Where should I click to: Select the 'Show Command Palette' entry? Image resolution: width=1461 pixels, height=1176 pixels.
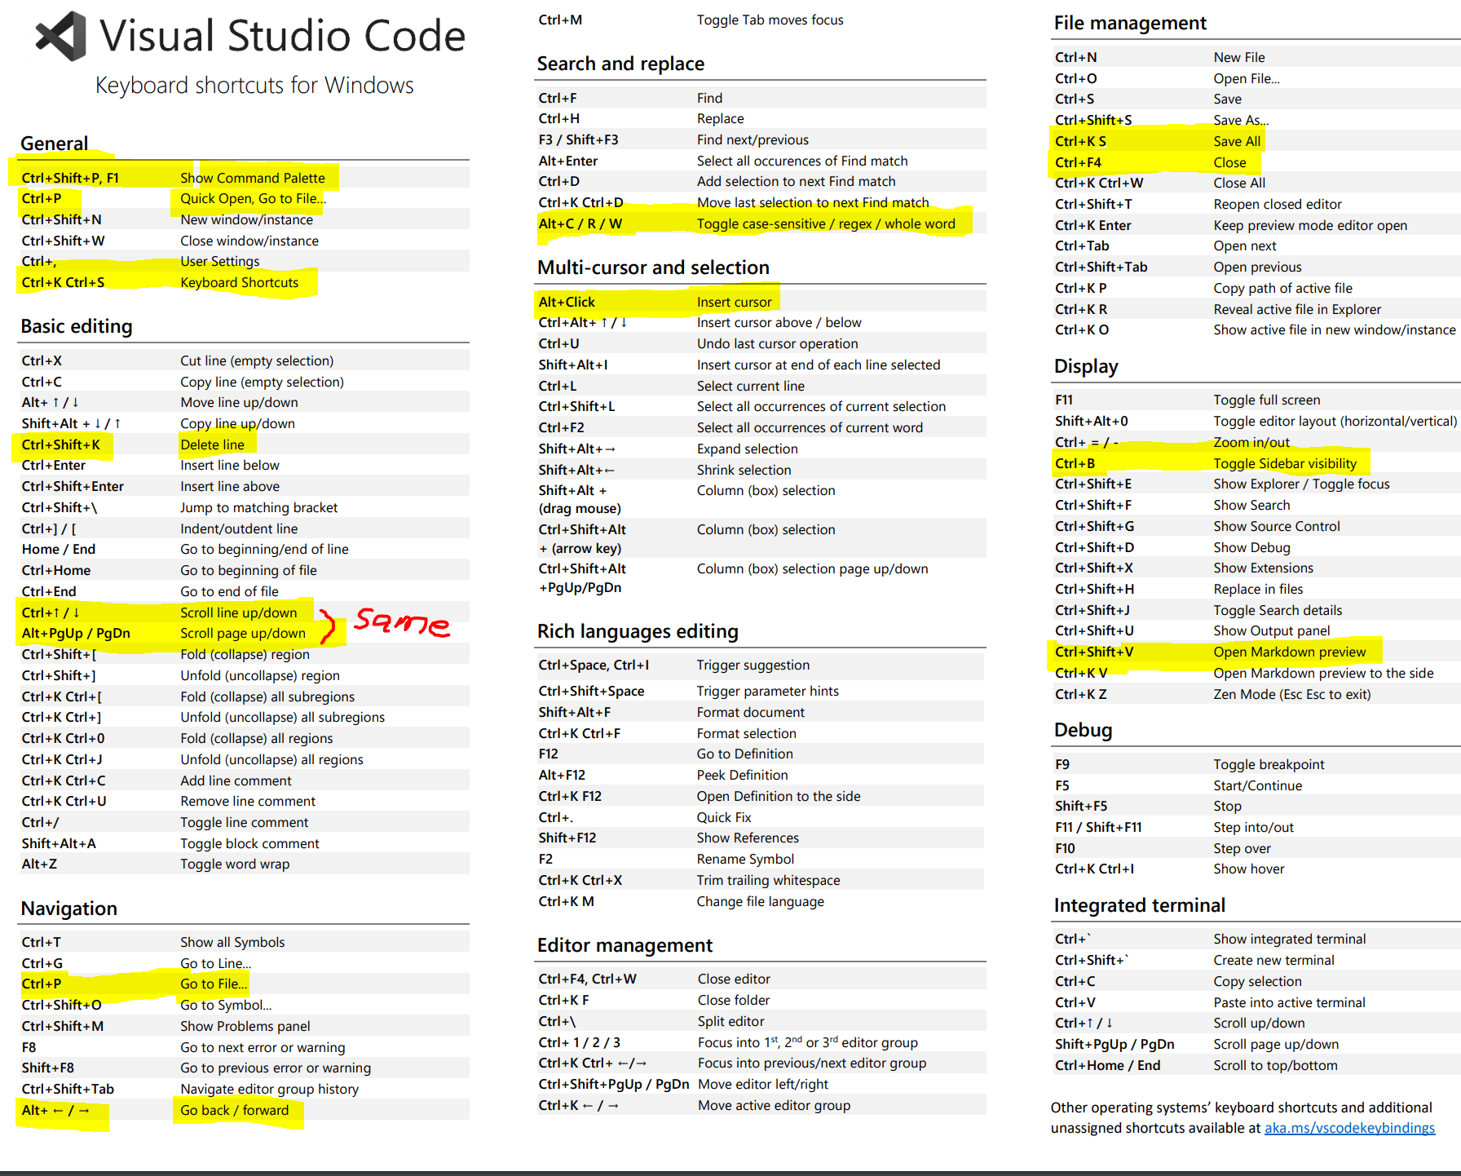point(253,178)
